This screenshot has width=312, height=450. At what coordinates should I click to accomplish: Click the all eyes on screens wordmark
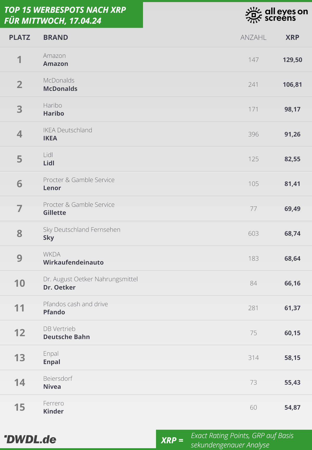point(286,15)
